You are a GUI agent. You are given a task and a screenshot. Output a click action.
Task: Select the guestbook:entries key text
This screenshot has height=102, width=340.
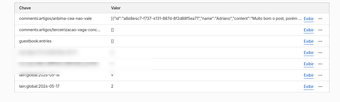[35, 41]
